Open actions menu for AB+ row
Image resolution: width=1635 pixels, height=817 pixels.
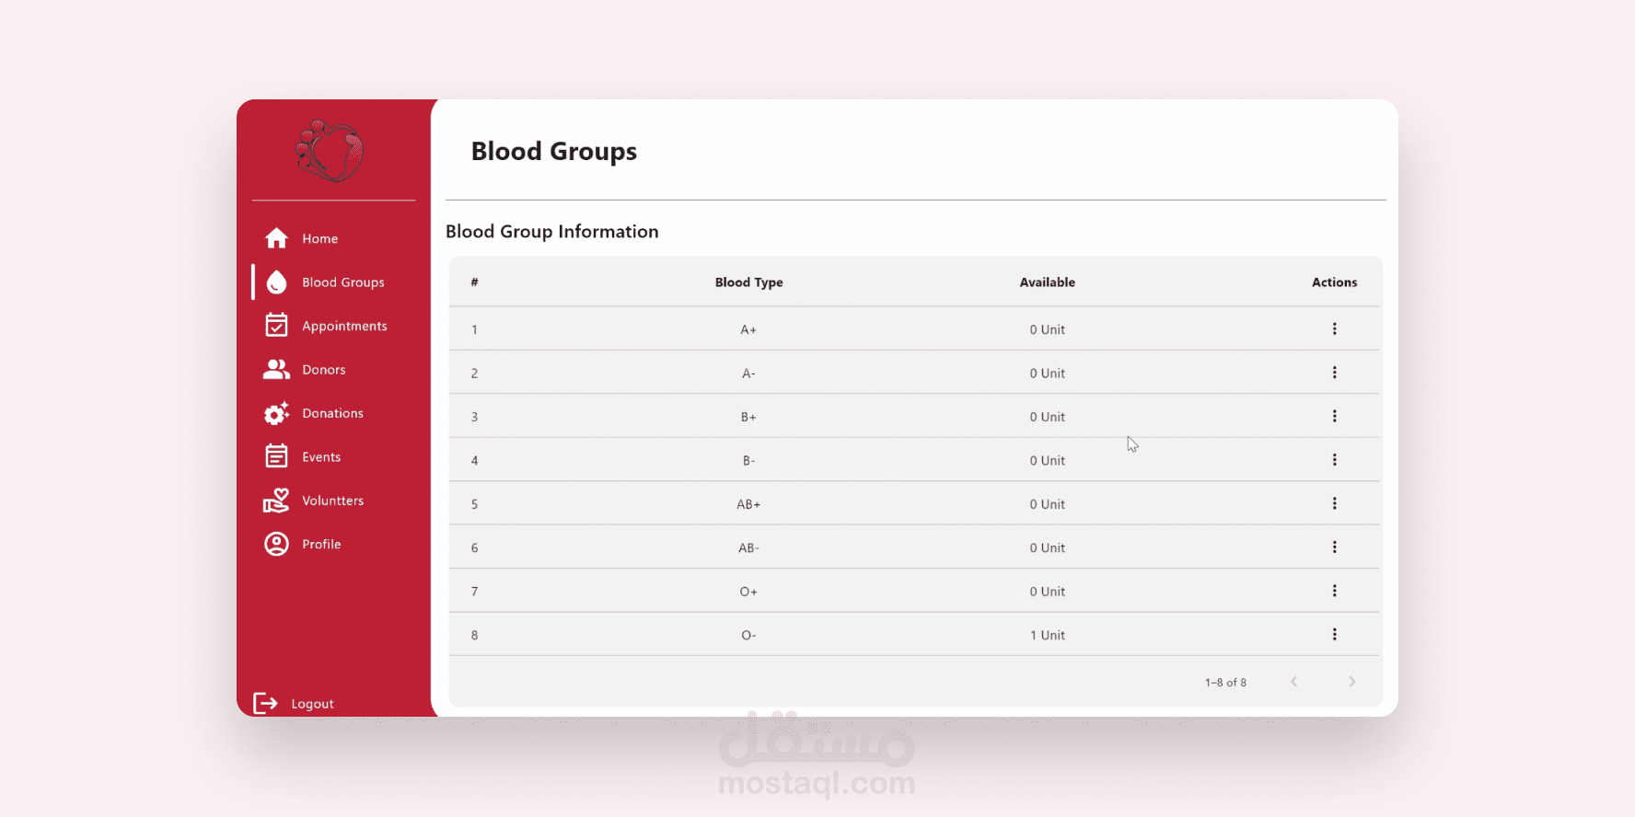point(1334,503)
